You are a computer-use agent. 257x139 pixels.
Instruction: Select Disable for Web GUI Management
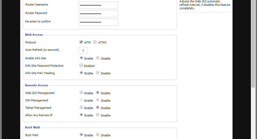[x=98, y=93]
